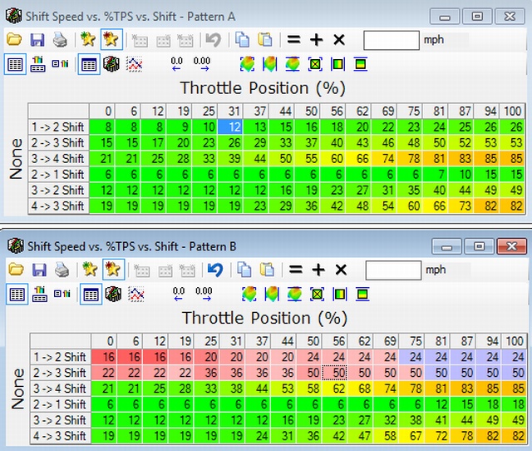This screenshot has height=451, width=532.
Task: Undo the last edit in Pattern B
Action: [214, 270]
